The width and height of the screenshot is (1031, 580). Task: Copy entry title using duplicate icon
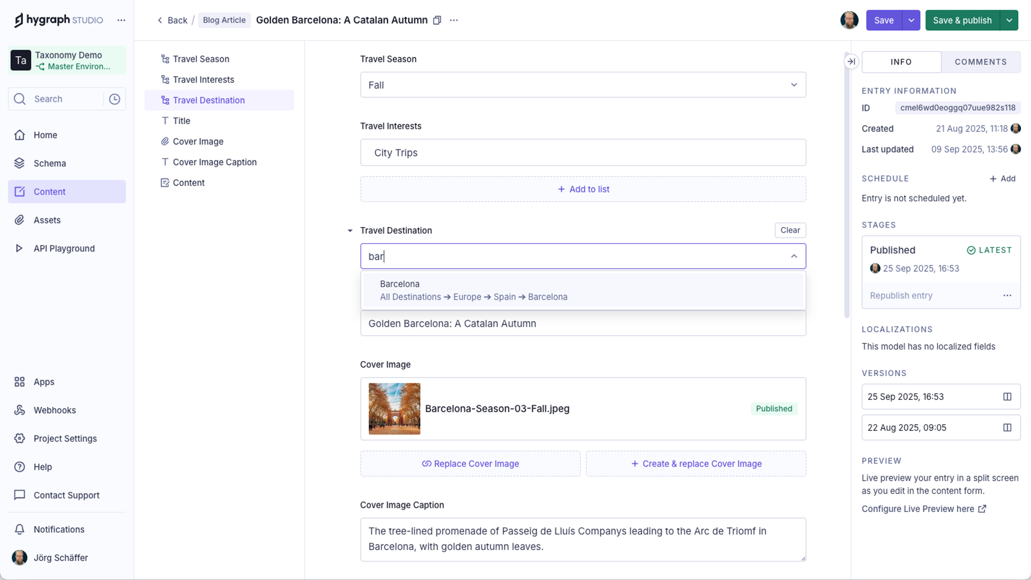437,20
